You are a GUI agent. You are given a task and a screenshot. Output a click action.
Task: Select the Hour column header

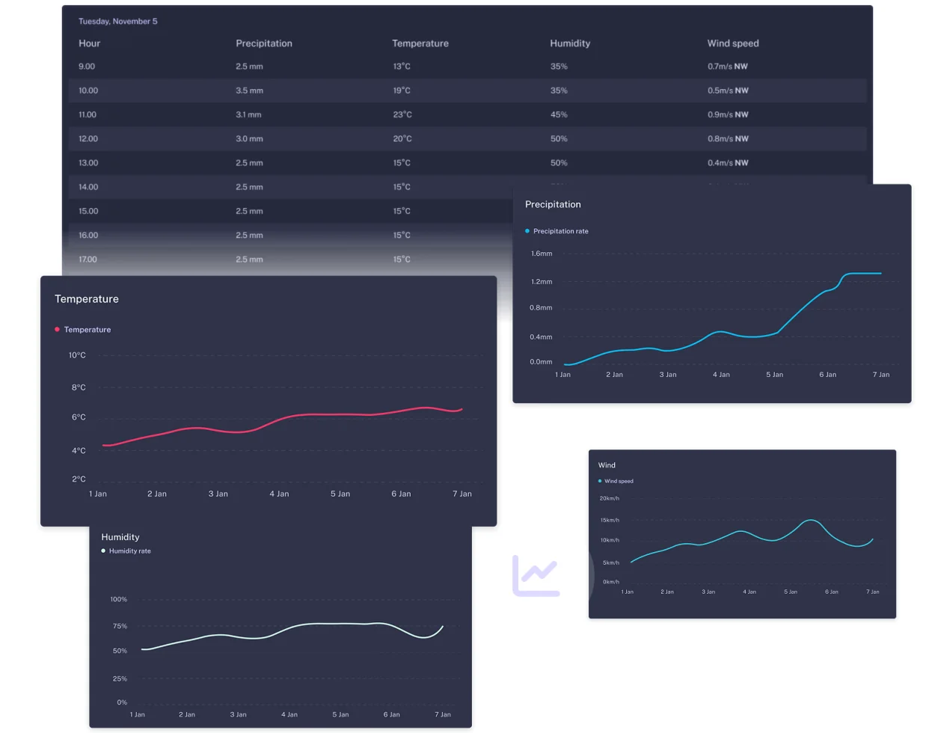click(89, 43)
